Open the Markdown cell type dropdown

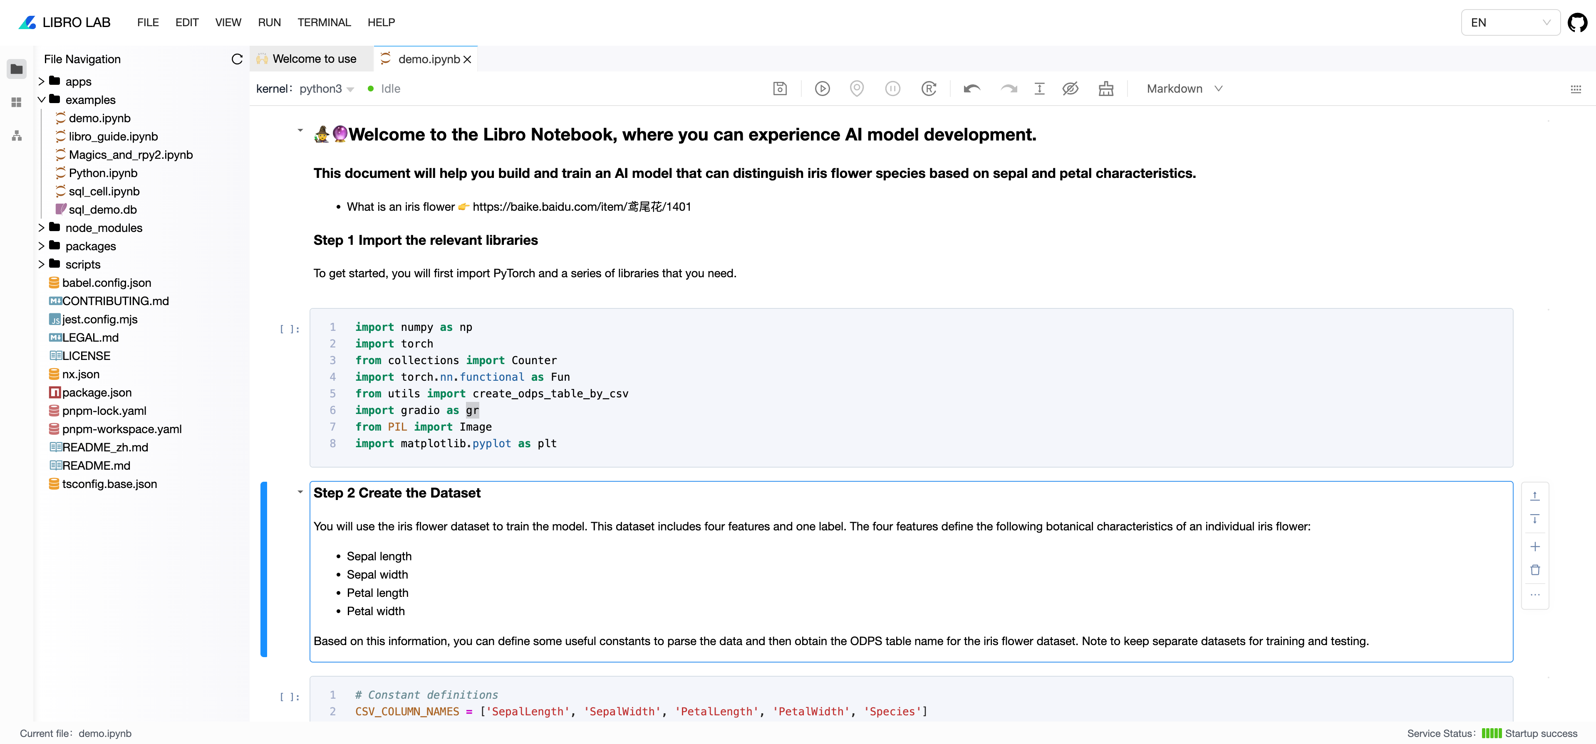coord(1183,89)
